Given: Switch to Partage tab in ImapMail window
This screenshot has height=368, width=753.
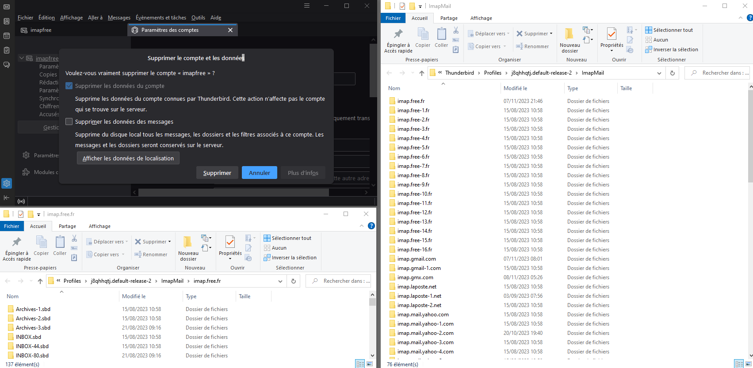Looking at the screenshot, I should click(449, 18).
